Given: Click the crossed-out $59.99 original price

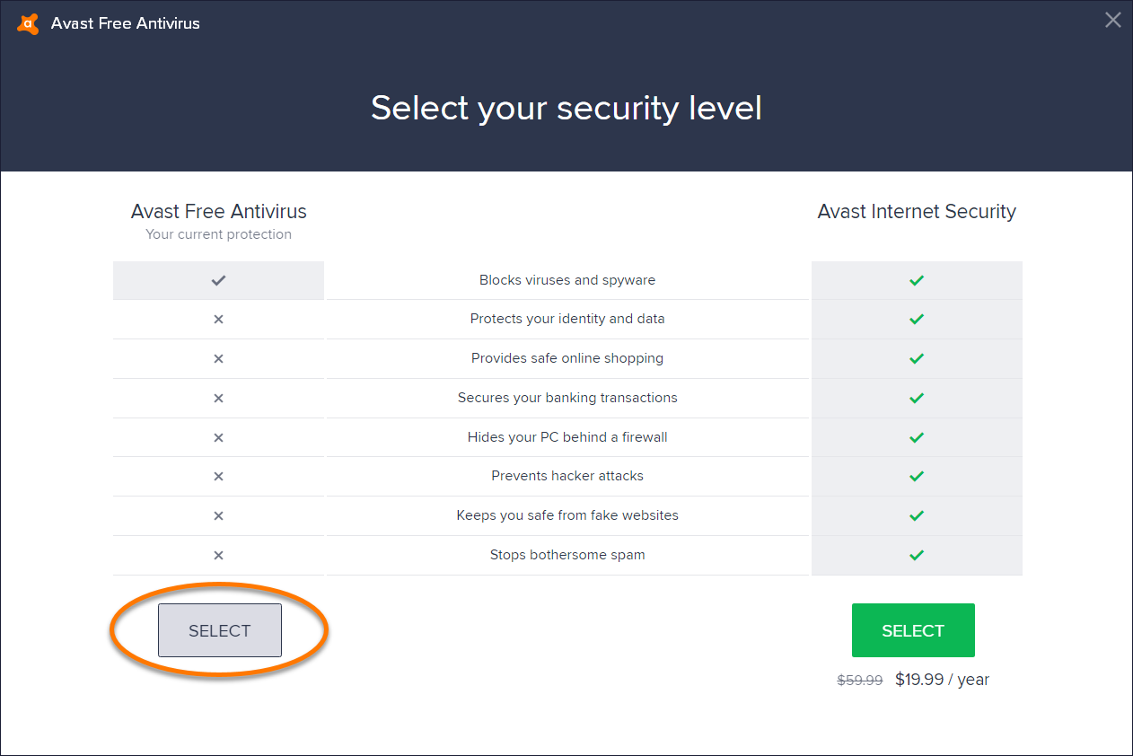Looking at the screenshot, I should coord(860,681).
